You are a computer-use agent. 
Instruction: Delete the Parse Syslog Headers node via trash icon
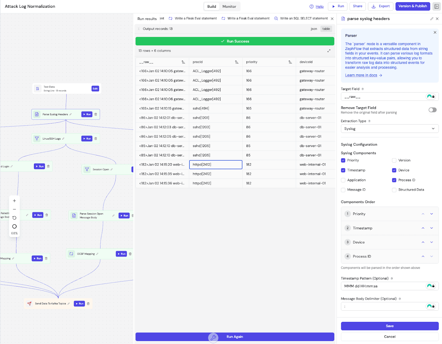(x=96, y=114)
